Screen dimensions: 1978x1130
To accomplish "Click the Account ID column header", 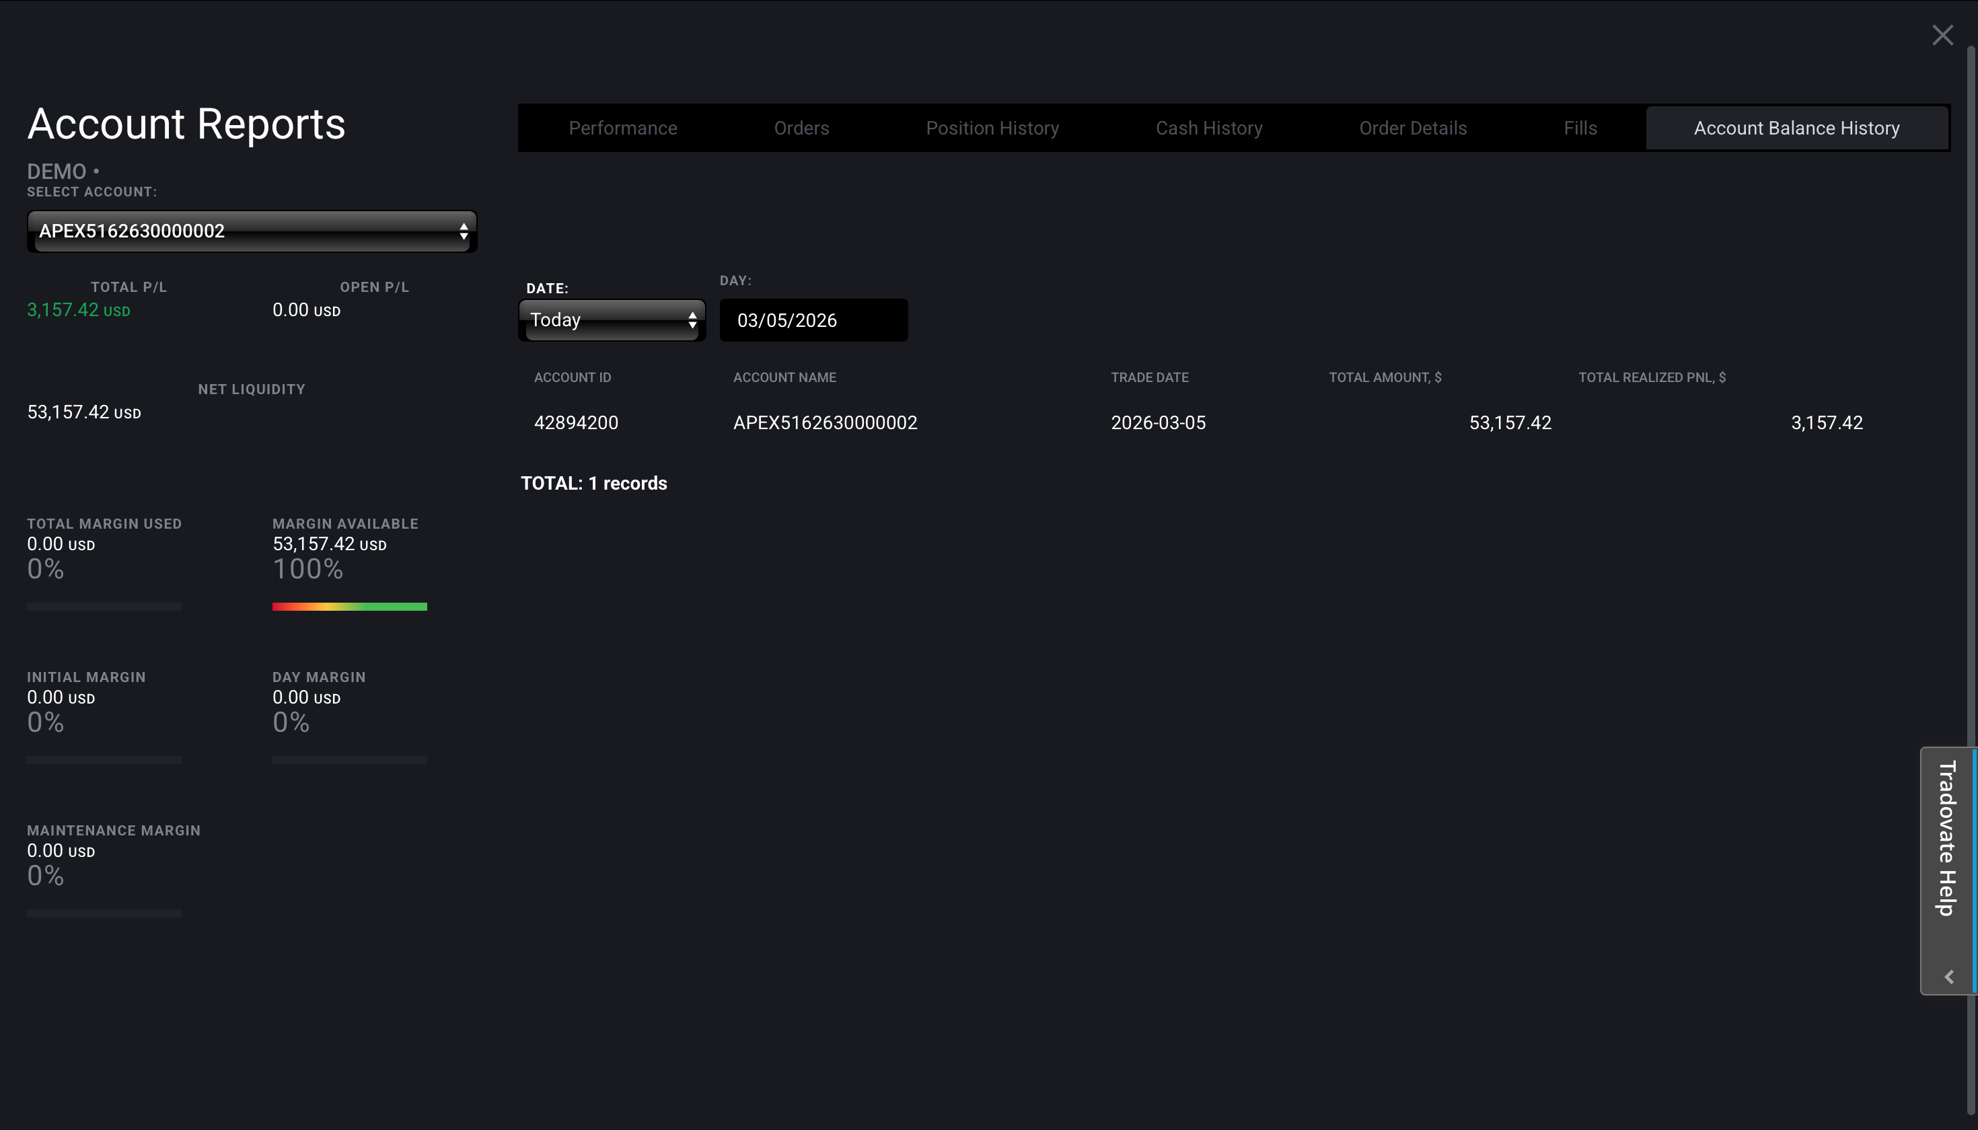I will click(572, 377).
